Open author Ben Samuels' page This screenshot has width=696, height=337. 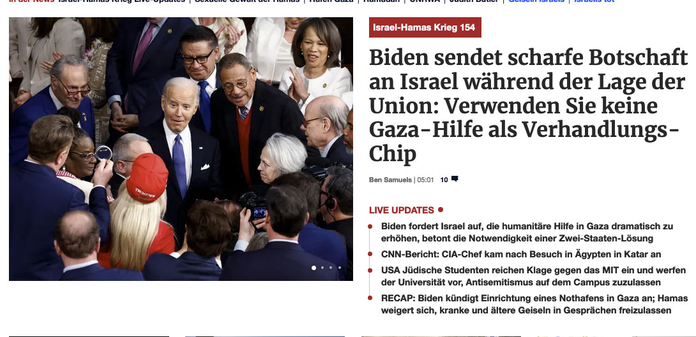point(390,180)
